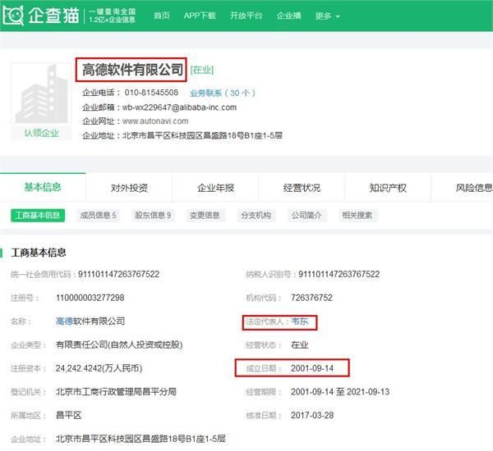Switch to the 对外投资 tab
This screenshot has width=493, height=451.
[129, 188]
